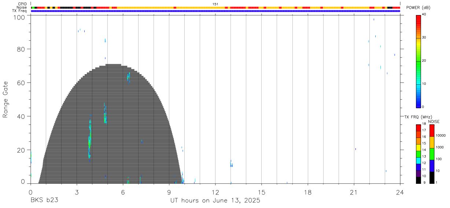Click the Range Gate axis title
The height and width of the screenshot is (208, 450).
pos(5,99)
